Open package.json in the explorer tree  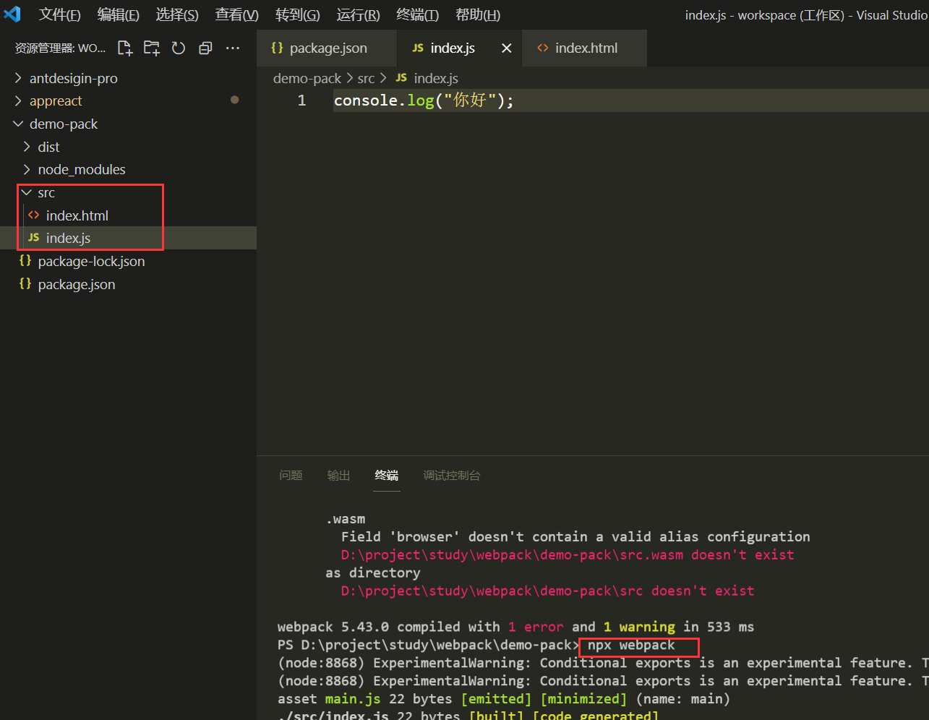tap(128, 284)
